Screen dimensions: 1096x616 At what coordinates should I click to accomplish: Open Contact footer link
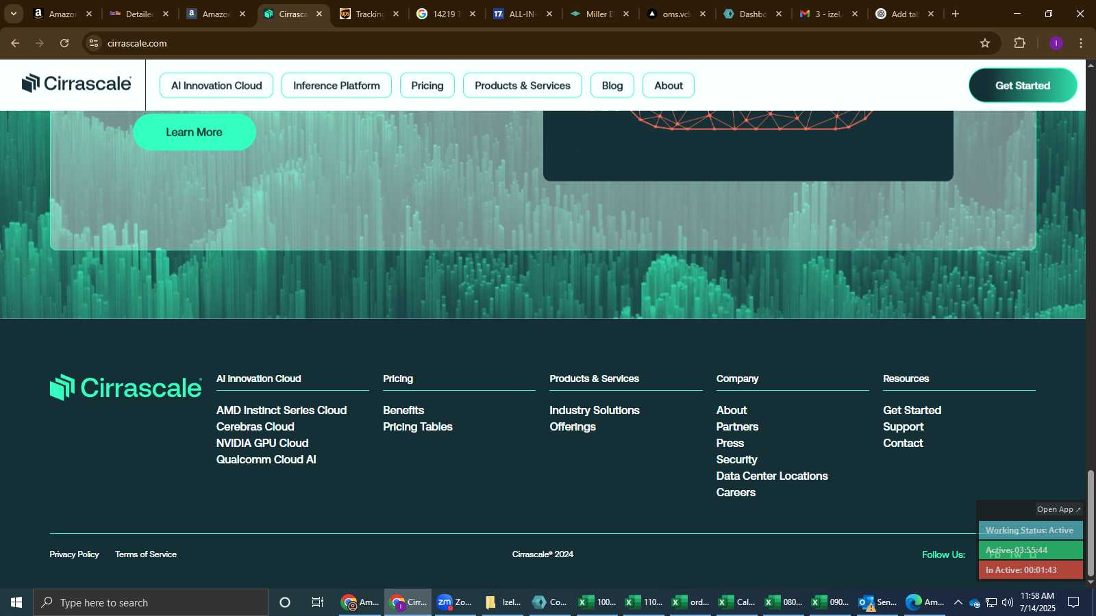point(903,443)
